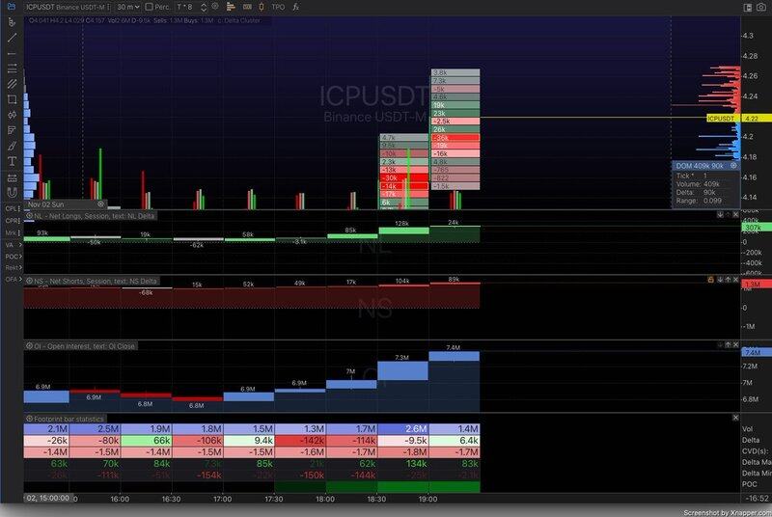Toggle the magnet snap tool

[11, 191]
